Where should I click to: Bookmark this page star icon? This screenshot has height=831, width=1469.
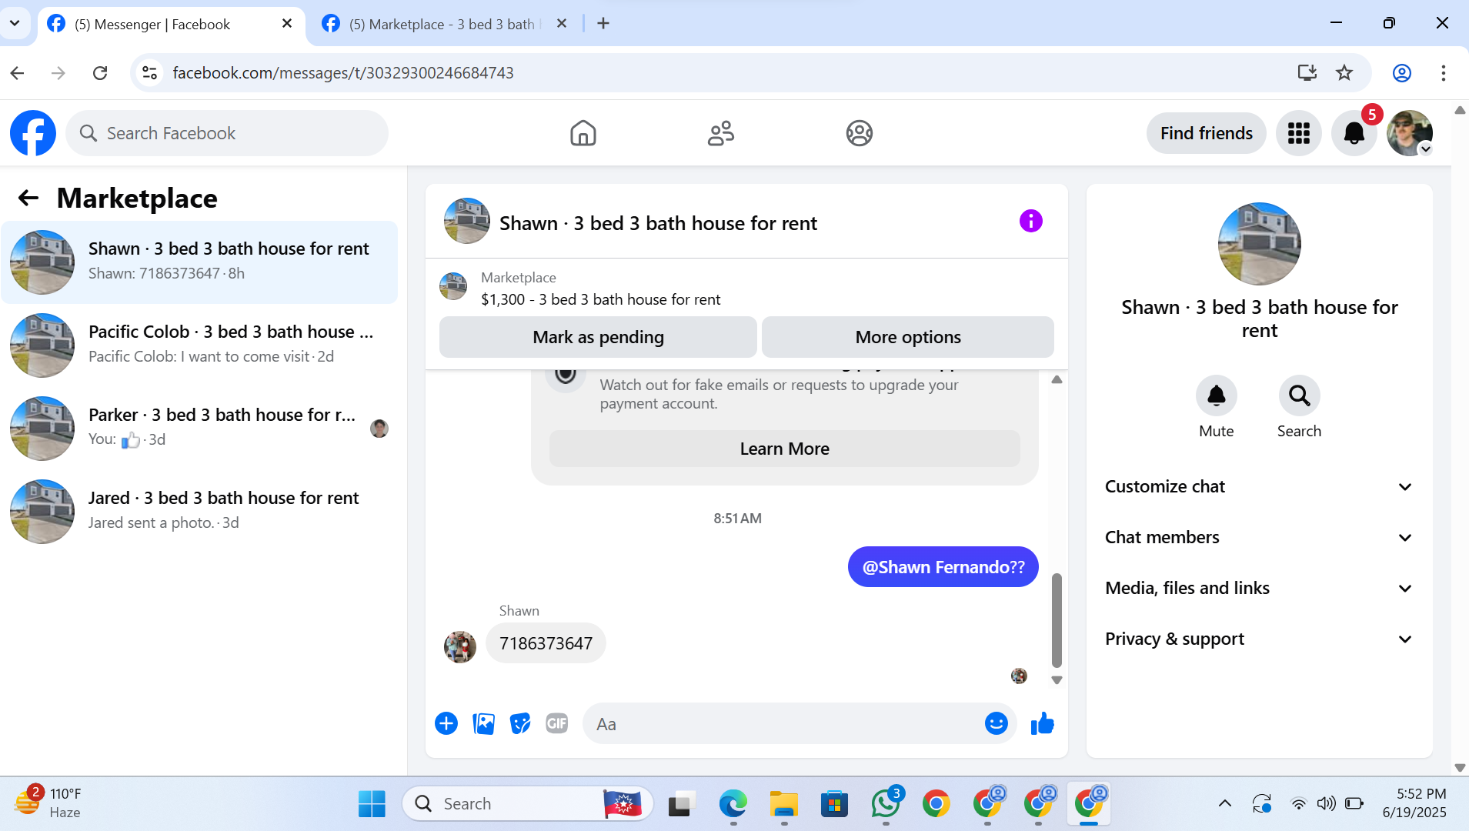(1344, 73)
